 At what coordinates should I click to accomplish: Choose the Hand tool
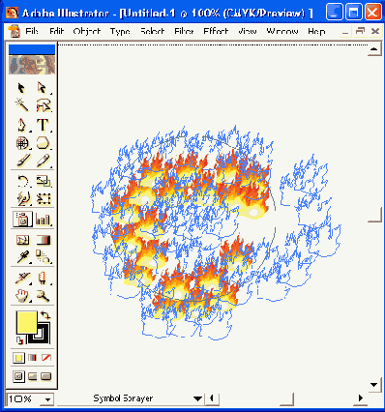(22, 295)
